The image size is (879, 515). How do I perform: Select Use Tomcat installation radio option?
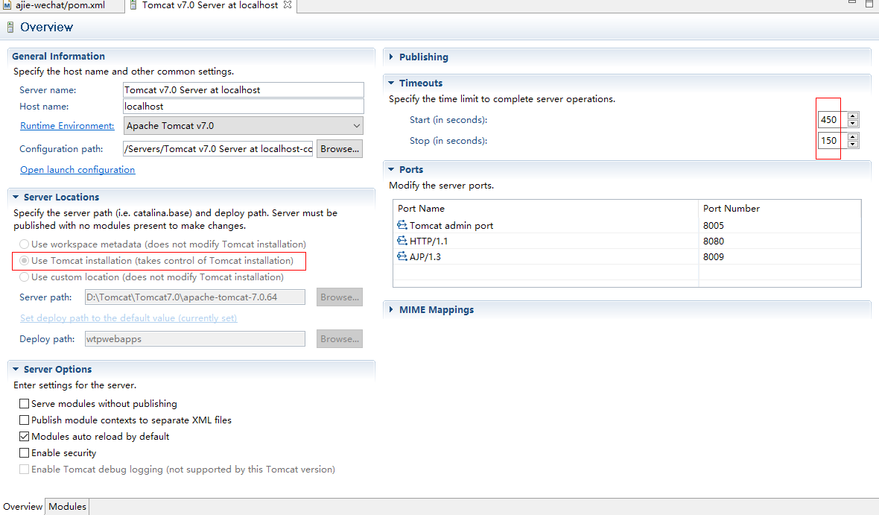click(x=24, y=260)
